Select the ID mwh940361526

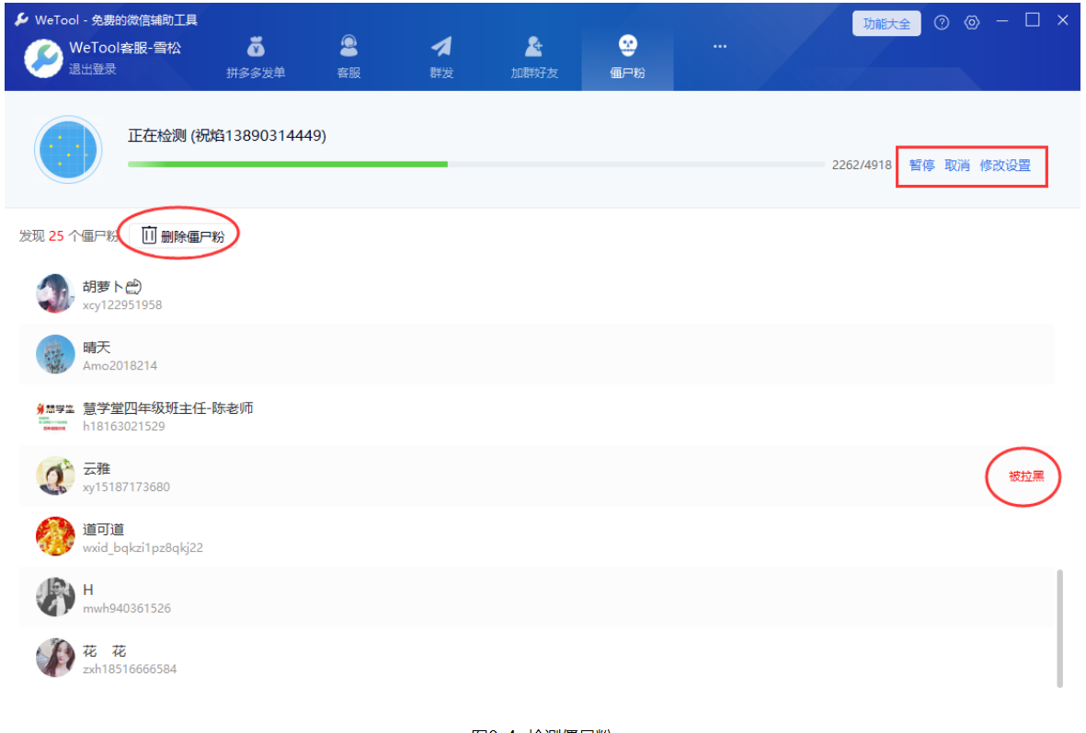coord(127,608)
